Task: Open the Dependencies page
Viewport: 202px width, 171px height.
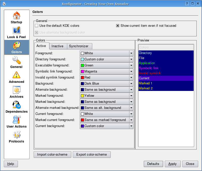Action: click(16, 107)
